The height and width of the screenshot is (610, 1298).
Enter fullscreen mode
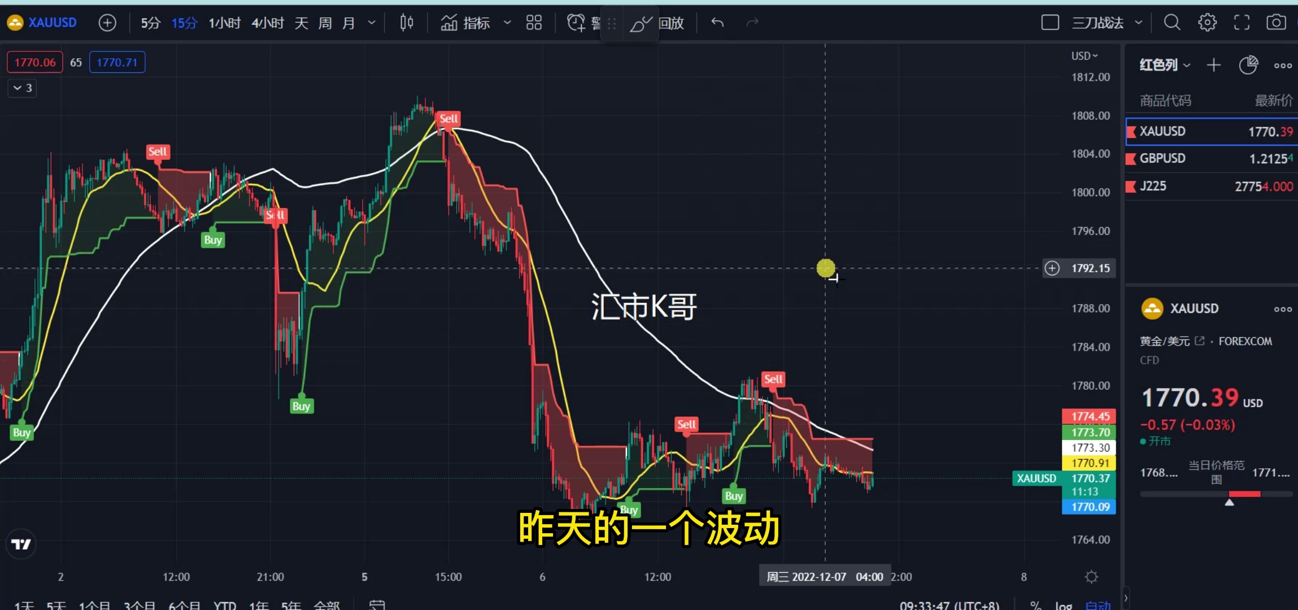1242,23
